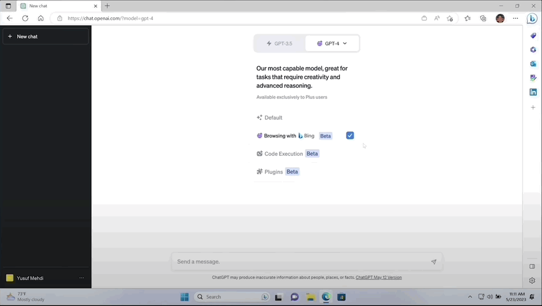Open the ChatGPT May 12 Version link

378,277
